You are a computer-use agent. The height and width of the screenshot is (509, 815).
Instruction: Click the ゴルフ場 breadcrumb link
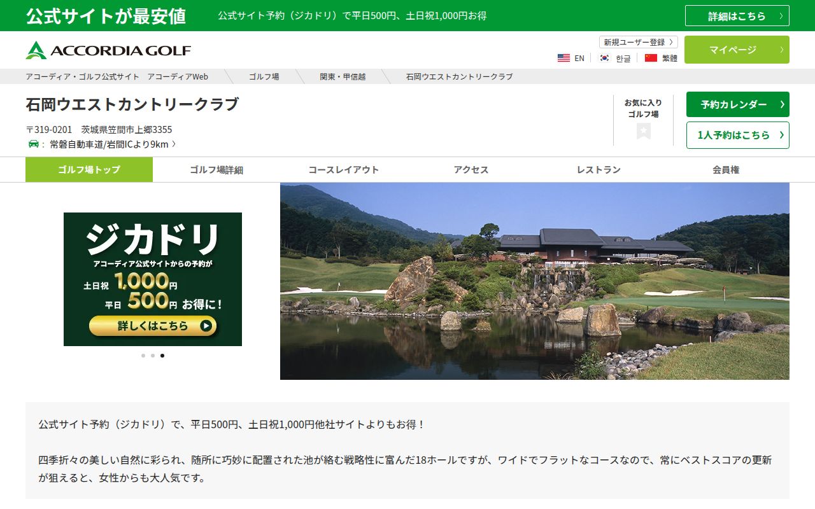tap(264, 76)
